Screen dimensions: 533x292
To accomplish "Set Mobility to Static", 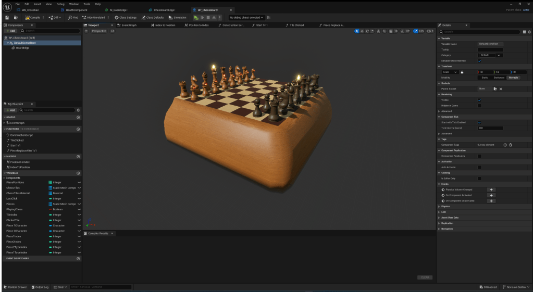I will tap(485, 78).
